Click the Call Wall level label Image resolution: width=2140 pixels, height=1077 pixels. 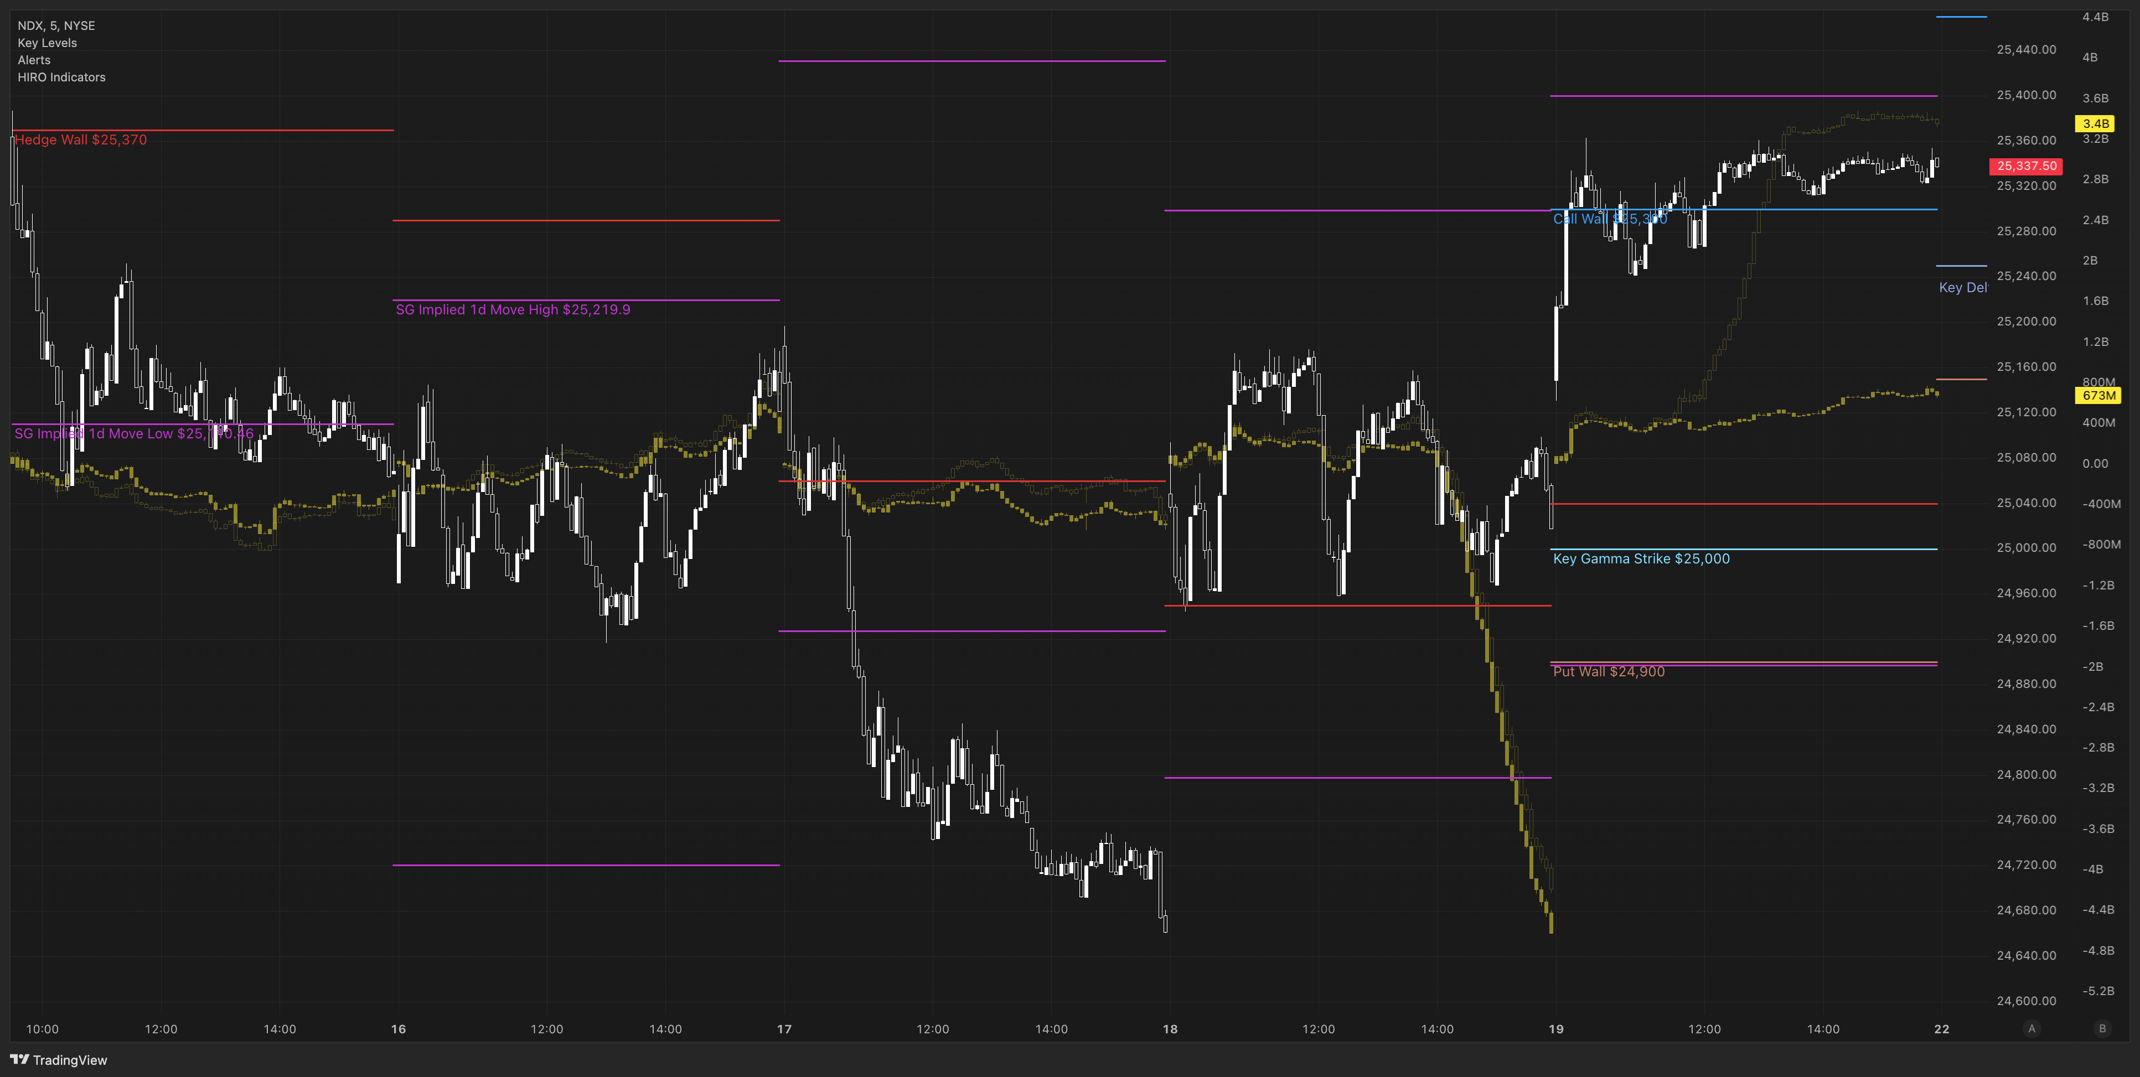tap(1609, 219)
